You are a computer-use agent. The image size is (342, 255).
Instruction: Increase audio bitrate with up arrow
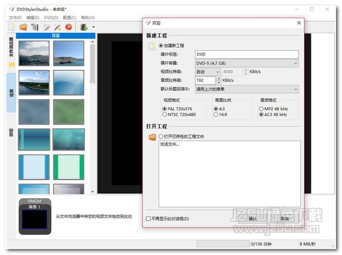coord(219,79)
